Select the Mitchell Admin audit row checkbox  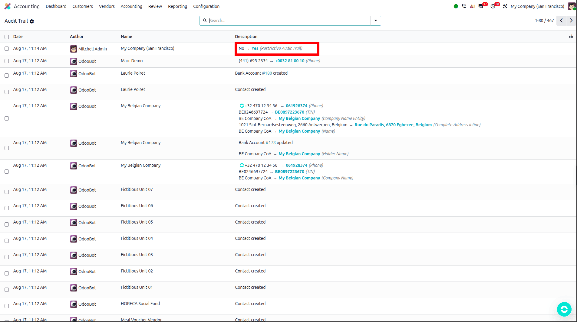[7, 49]
